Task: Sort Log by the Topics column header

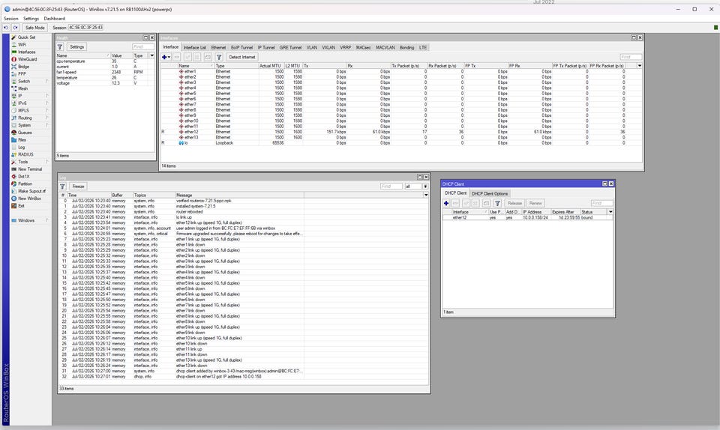Action: [x=153, y=196]
